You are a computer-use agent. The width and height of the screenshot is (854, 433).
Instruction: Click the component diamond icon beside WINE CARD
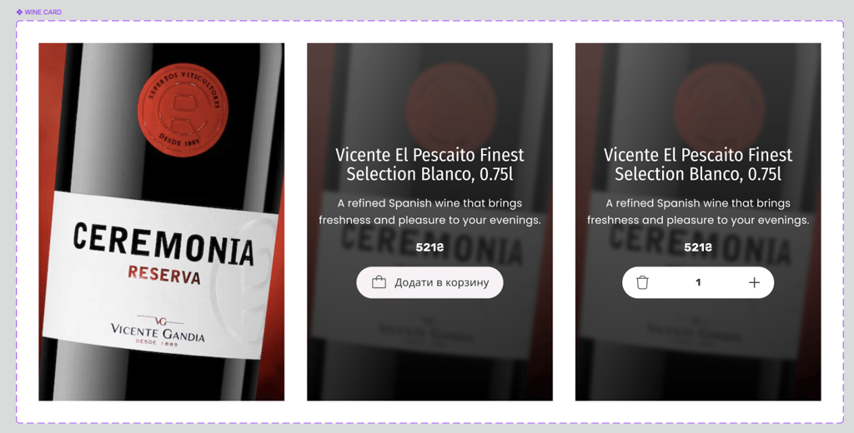point(20,12)
